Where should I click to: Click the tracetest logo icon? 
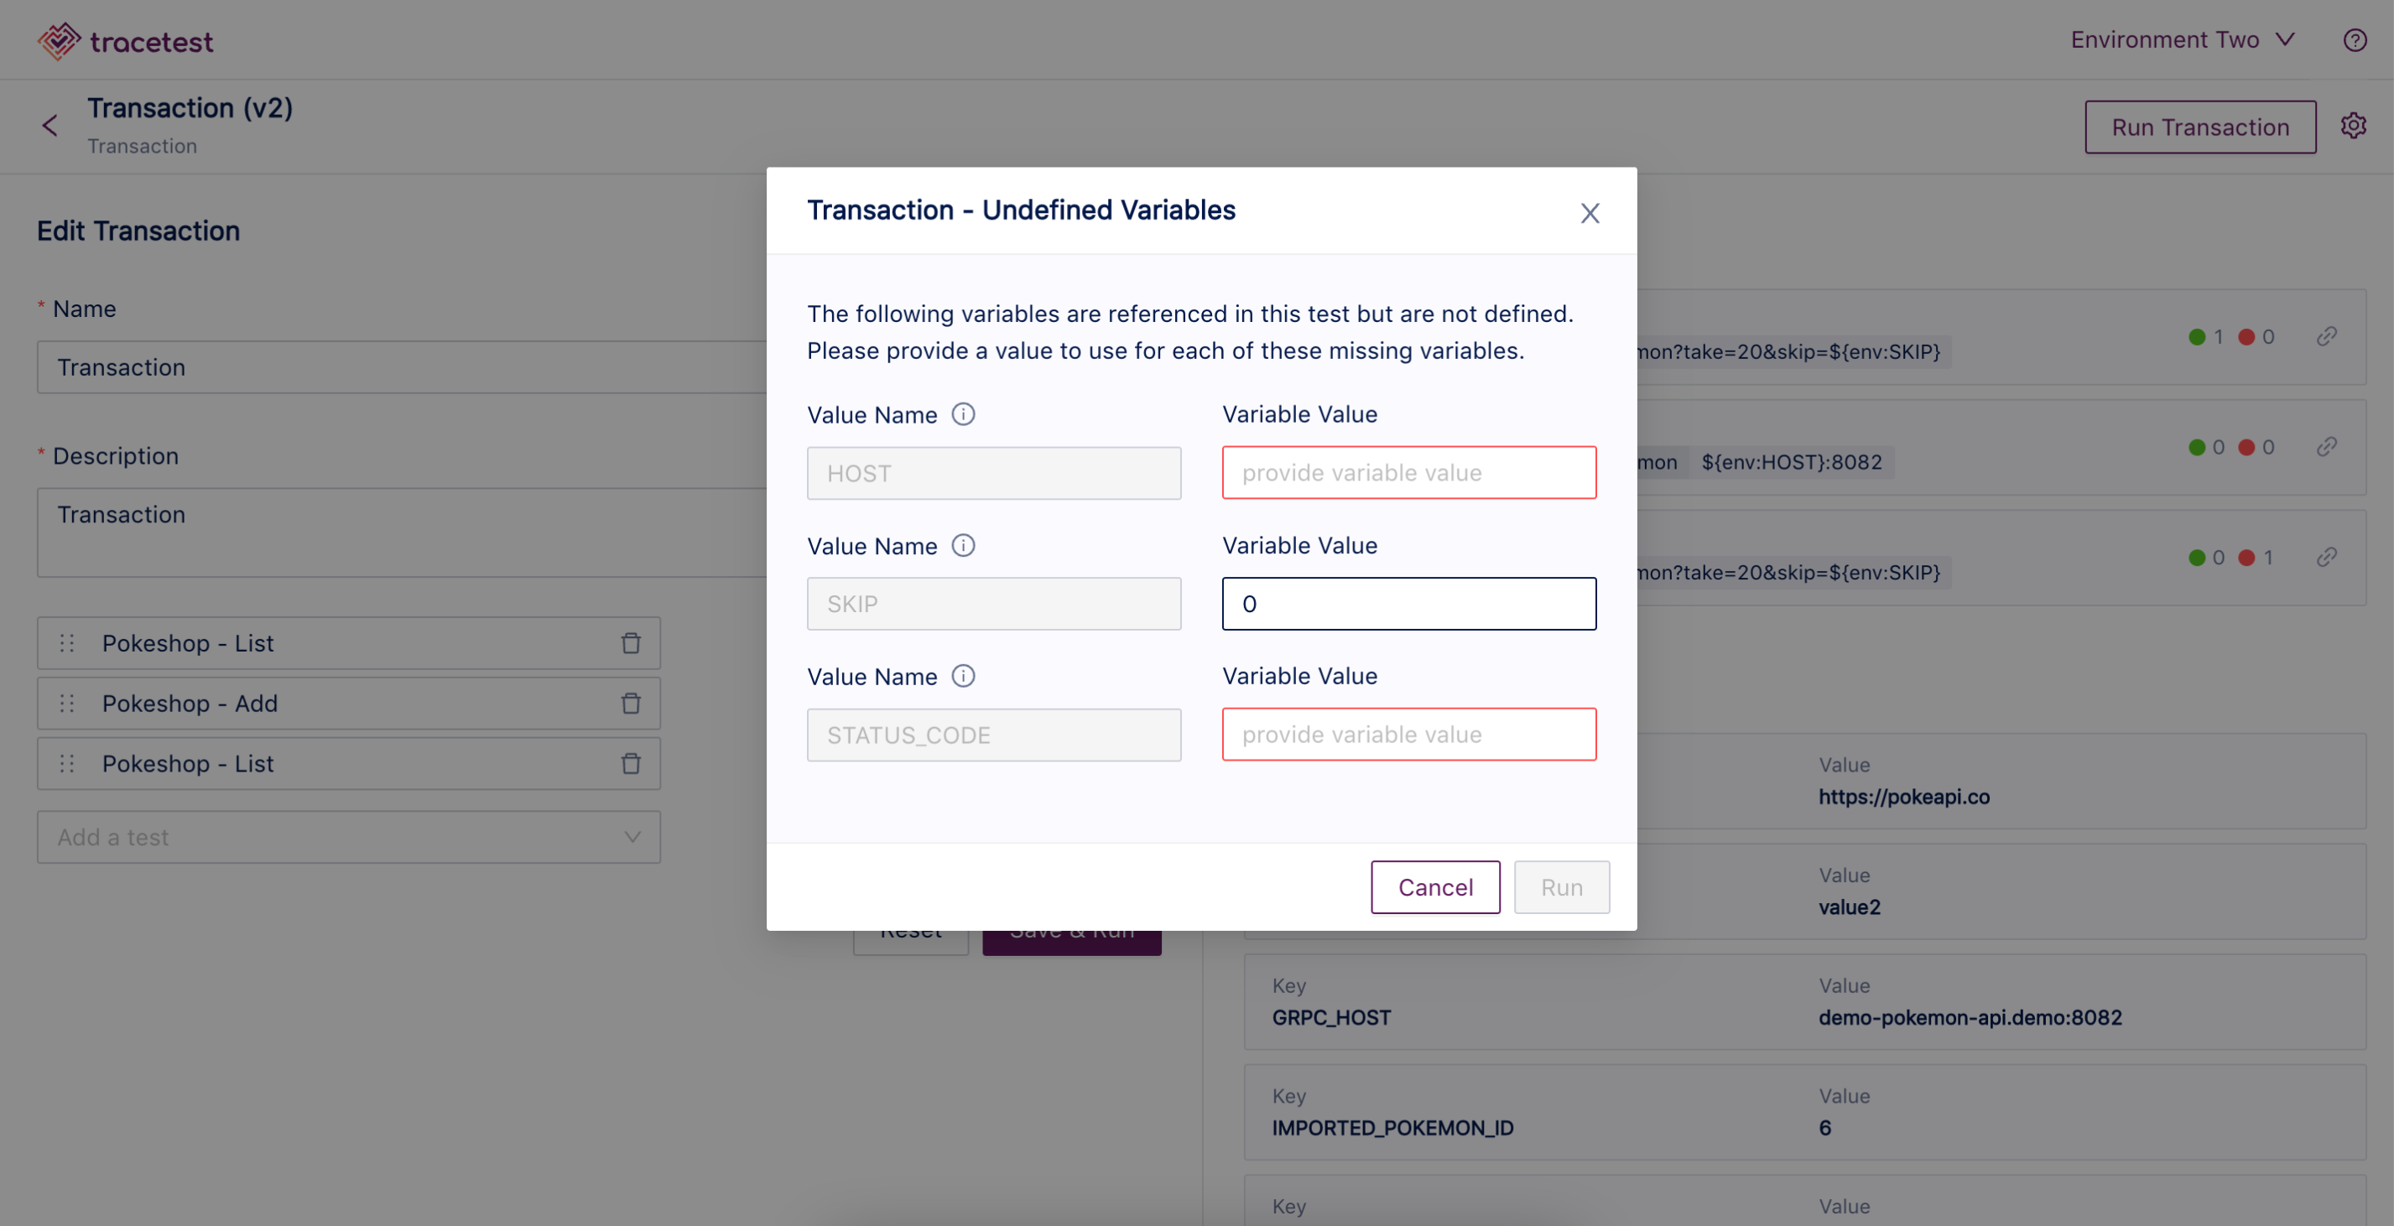(59, 41)
